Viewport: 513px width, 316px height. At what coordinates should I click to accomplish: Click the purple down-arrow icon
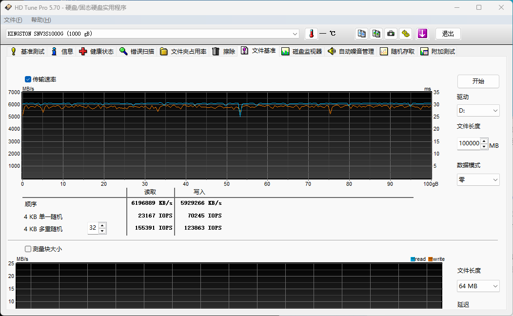422,34
